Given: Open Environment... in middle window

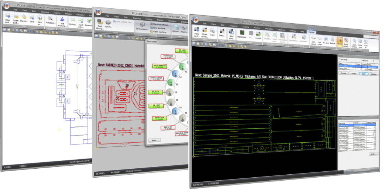Looking at the screenshot, I should (142, 27).
